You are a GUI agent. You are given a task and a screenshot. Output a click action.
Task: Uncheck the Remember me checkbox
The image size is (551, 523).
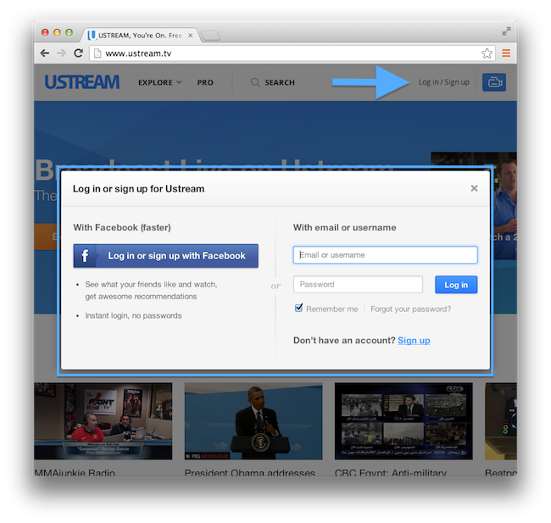tap(298, 309)
